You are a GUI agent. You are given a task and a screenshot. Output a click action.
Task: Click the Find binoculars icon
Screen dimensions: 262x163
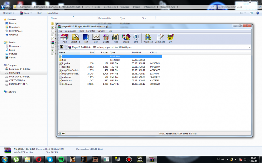coord(116,38)
